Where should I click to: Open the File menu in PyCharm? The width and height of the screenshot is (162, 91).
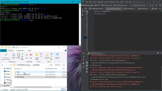coord(87,2)
